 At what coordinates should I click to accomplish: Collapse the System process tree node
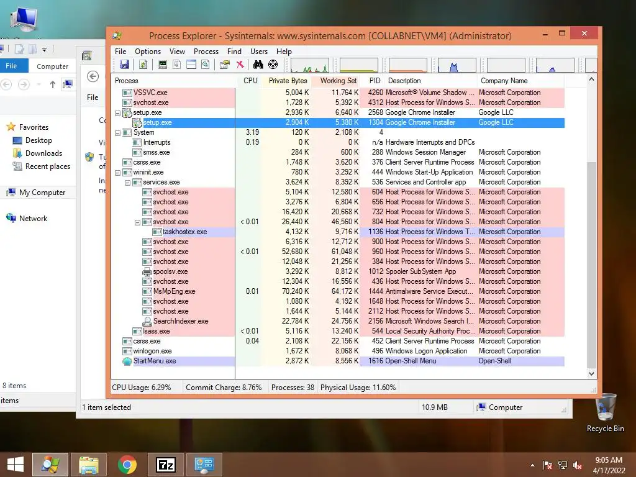(x=117, y=133)
